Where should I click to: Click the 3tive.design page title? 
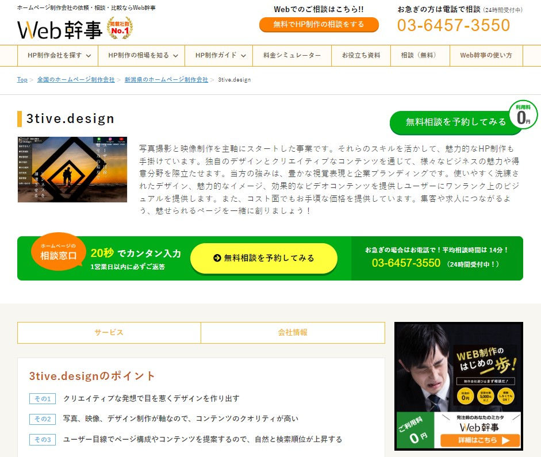[70, 118]
